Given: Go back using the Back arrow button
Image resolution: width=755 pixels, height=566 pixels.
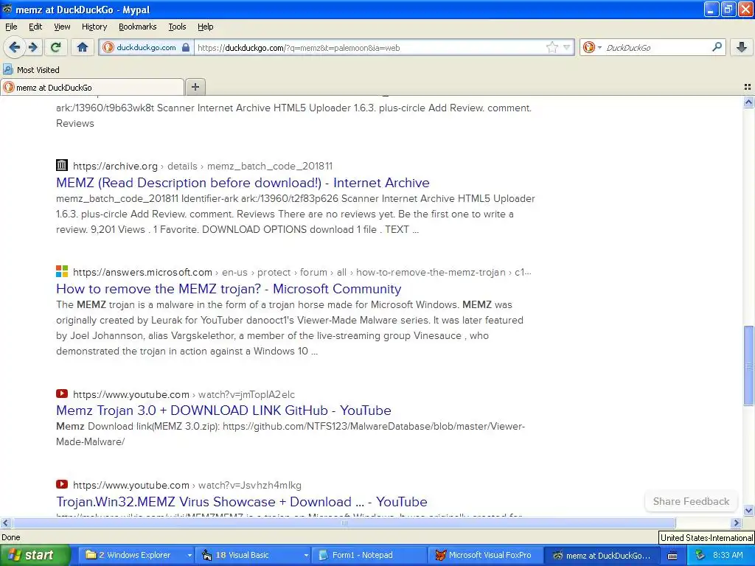Looking at the screenshot, I should [x=14, y=47].
